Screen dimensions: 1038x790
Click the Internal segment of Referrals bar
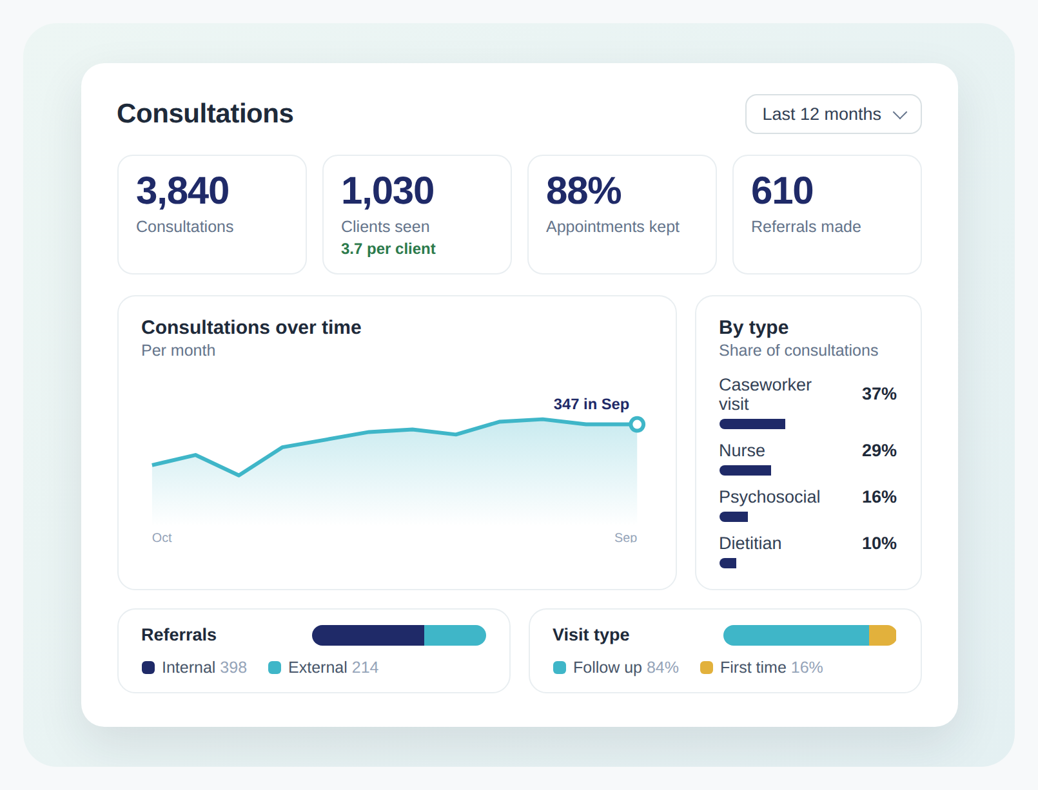click(368, 635)
